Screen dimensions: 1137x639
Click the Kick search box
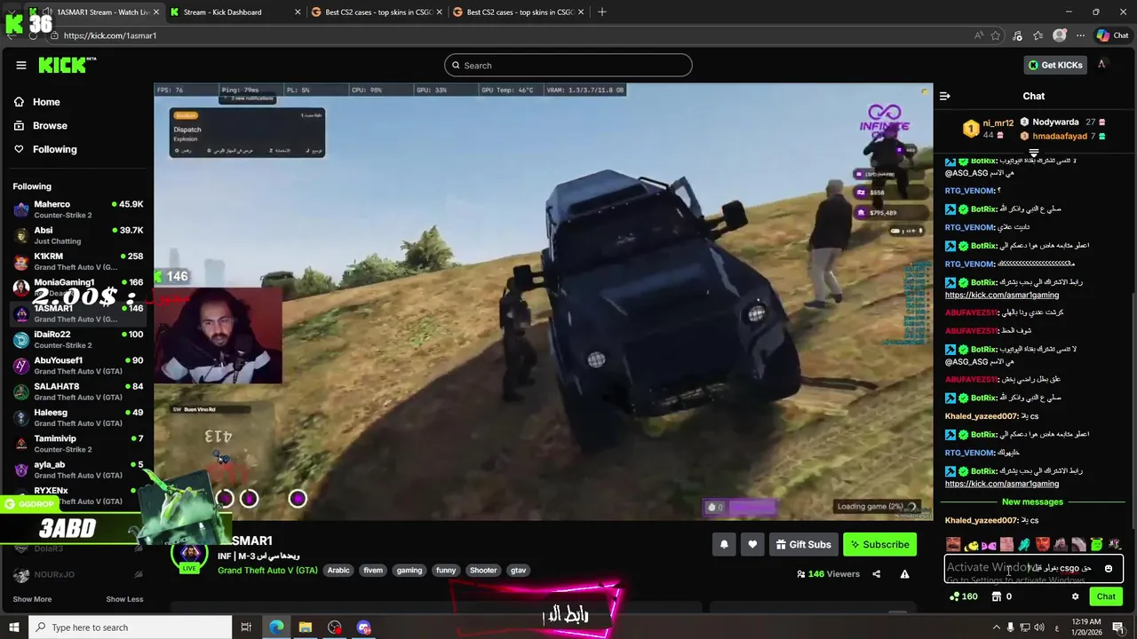coord(568,65)
